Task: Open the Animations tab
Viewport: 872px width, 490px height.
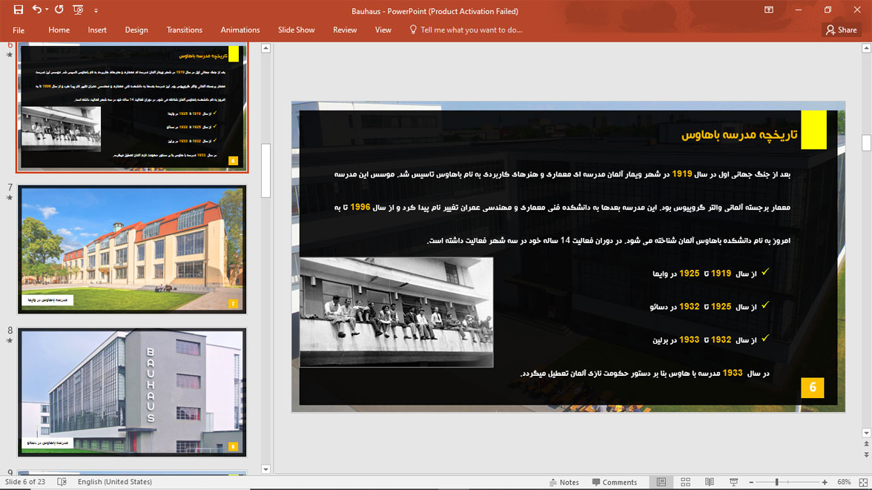Action: (x=240, y=30)
